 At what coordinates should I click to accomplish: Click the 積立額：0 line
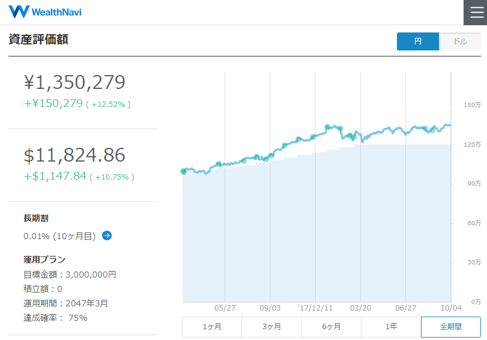[43, 289]
